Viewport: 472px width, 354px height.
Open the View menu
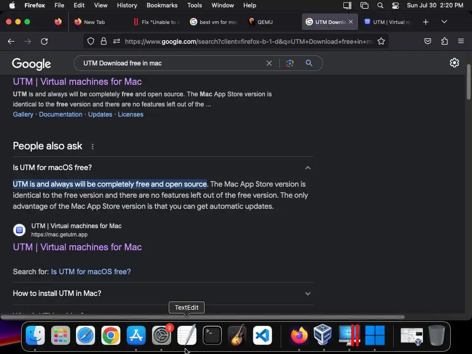tap(100, 6)
